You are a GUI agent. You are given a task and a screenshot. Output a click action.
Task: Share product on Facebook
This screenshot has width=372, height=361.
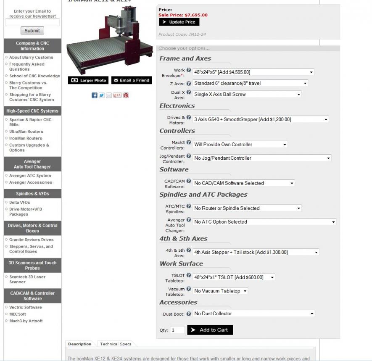95,95
